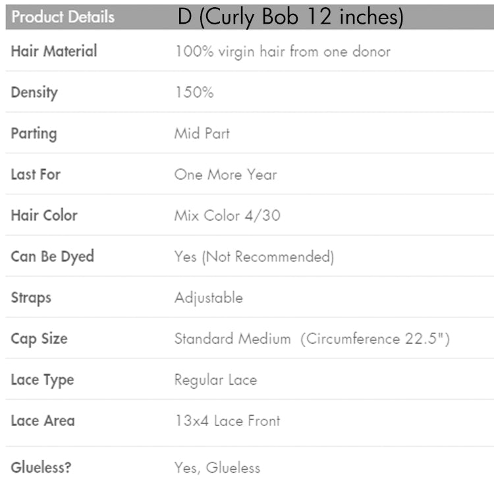This screenshot has height=494, width=494.
Task: Click the 13x4 Lace Front value
Action: [227, 420]
